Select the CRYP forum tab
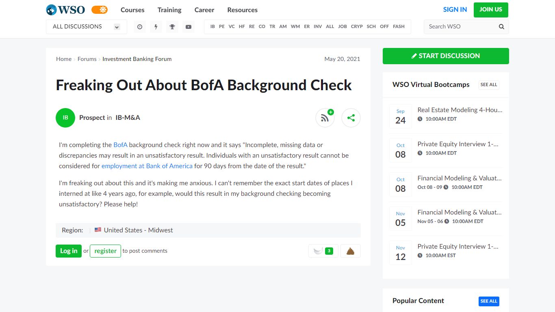The width and height of the screenshot is (555, 312). (357, 26)
